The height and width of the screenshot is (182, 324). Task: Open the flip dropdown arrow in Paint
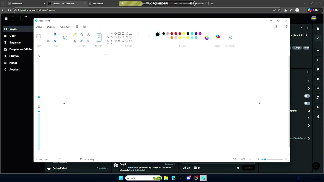point(59,41)
